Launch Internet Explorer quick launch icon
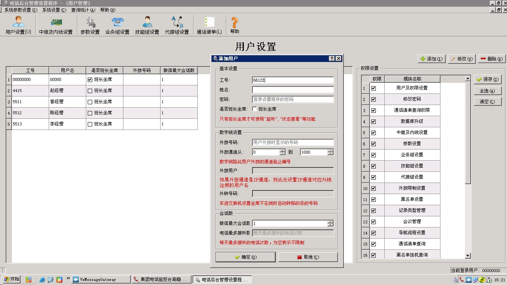 click(x=42, y=280)
